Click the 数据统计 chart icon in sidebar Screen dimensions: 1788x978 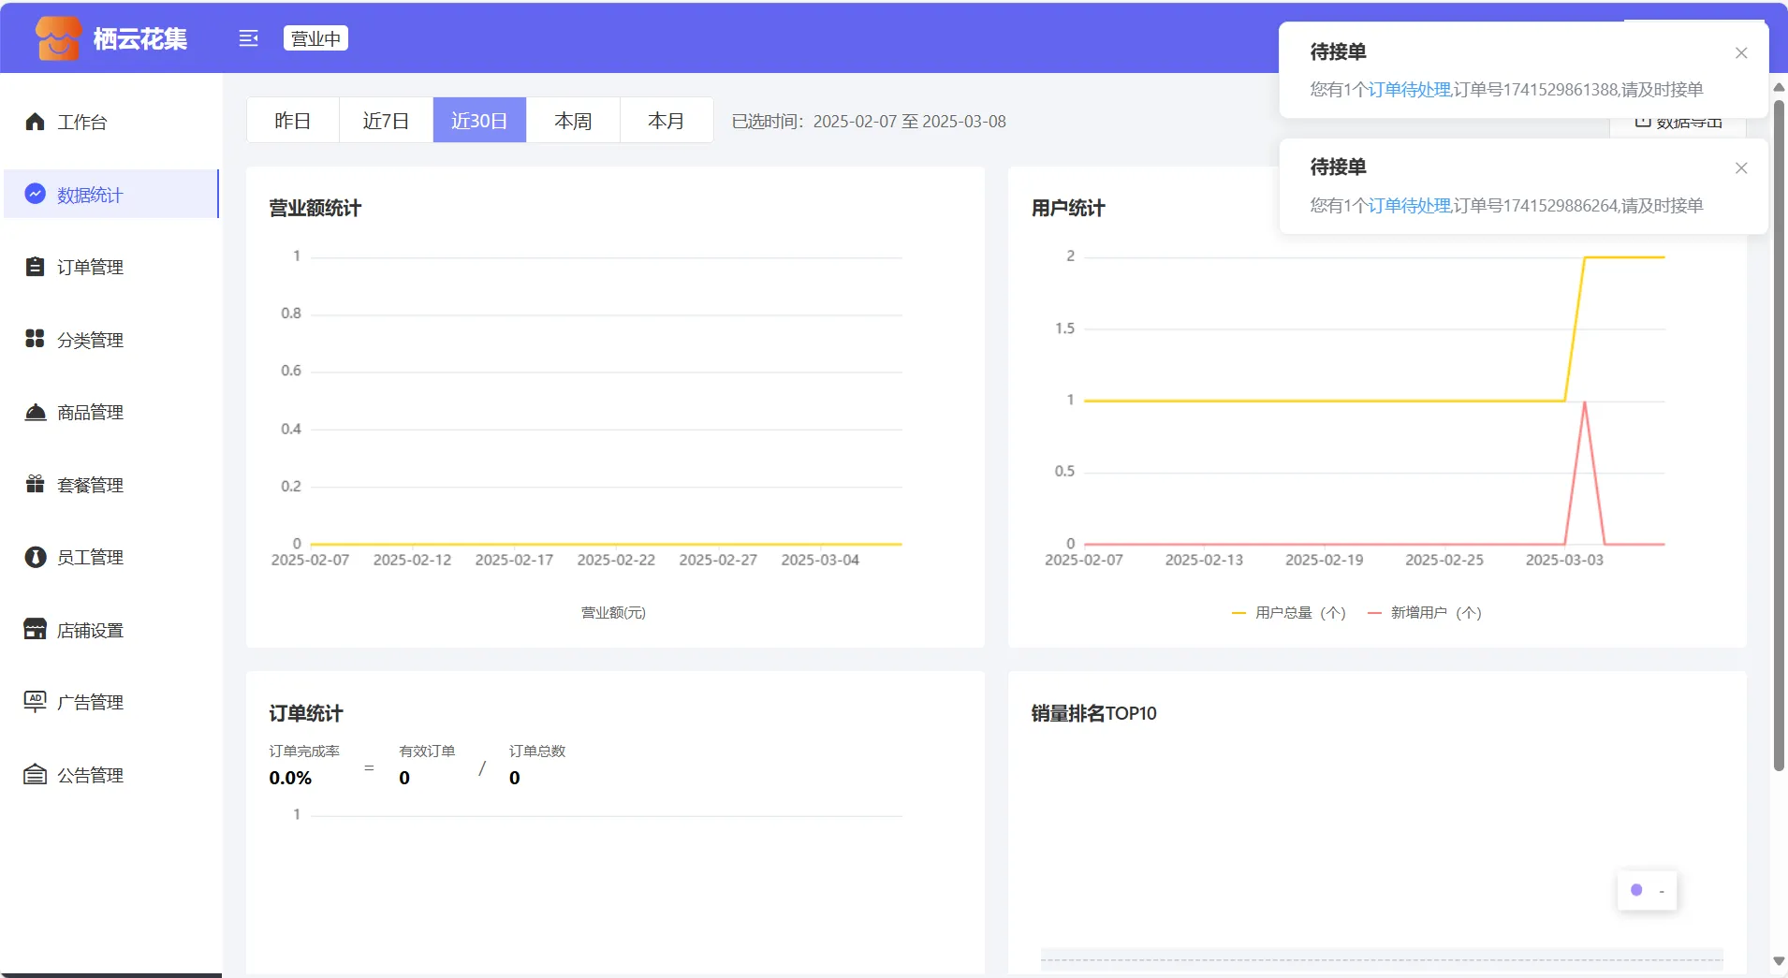[35, 194]
